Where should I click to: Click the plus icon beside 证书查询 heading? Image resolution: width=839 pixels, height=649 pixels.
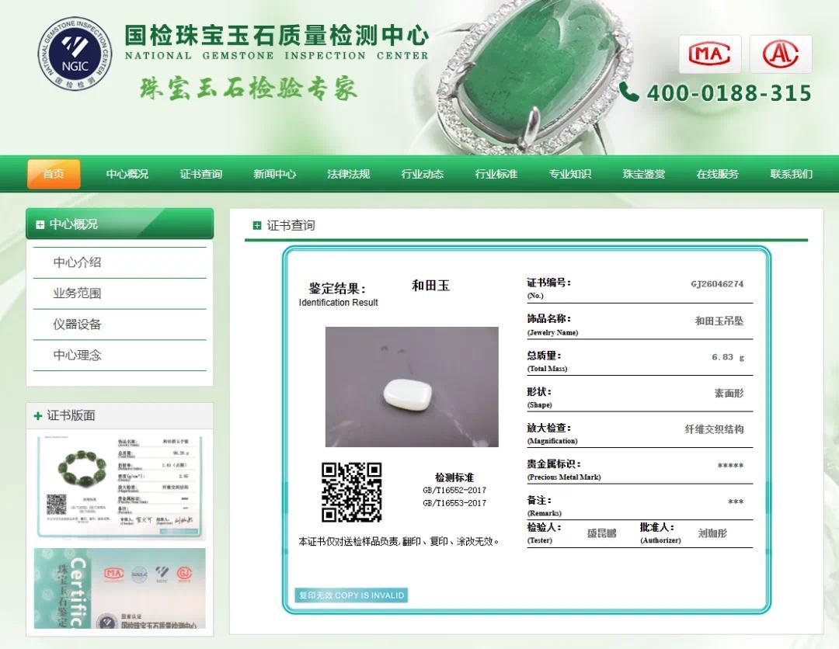click(x=257, y=226)
